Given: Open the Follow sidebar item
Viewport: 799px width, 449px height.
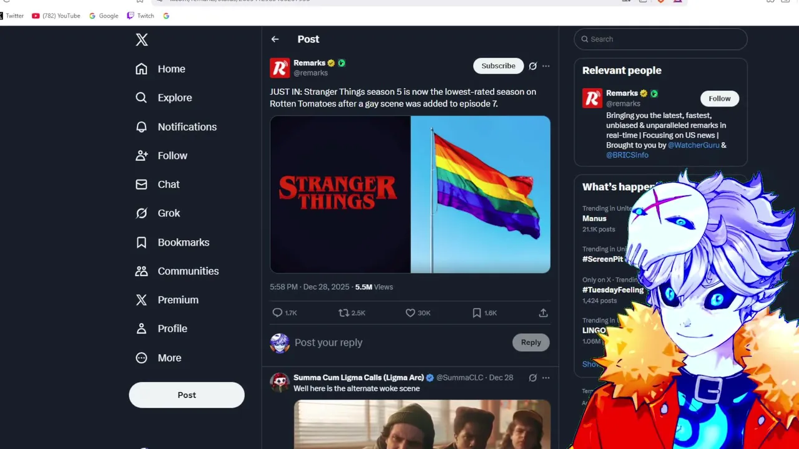Looking at the screenshot, I should coord(161,155).
